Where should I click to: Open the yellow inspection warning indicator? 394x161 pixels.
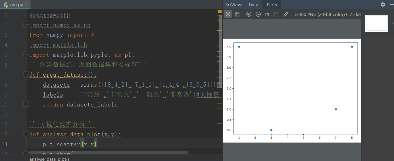point(220,11)
